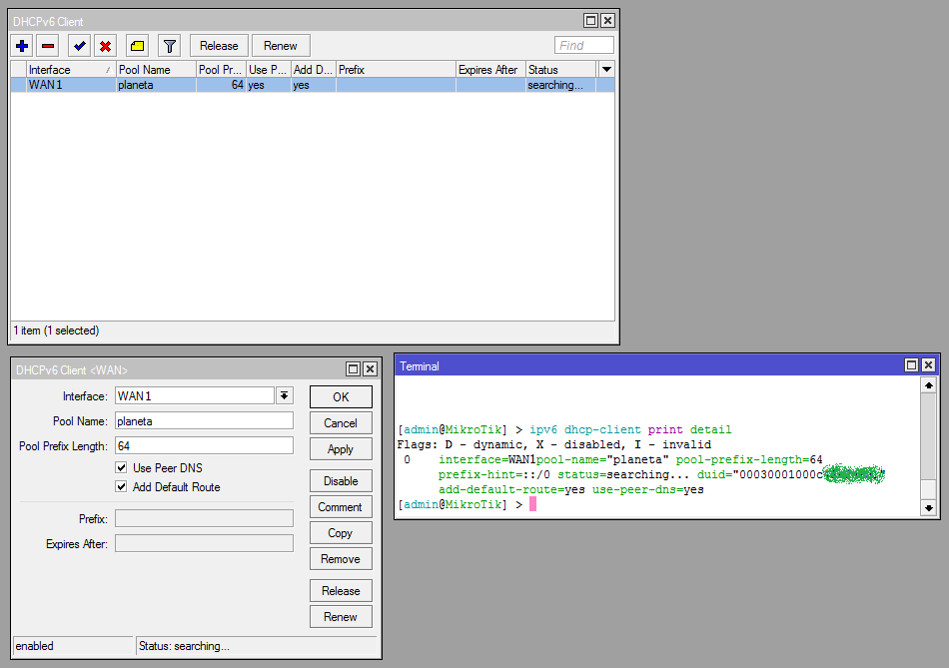Confirm the dialog with OK
Viewport: 949px width, 668px height.
pyautogui.click(x=341, y=397)
